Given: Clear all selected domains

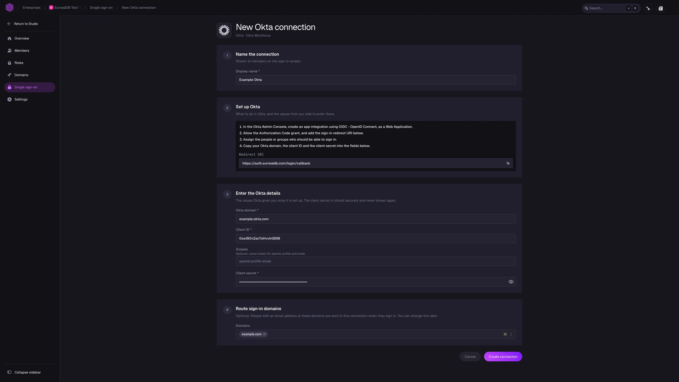Looking at the screenshot, I should coord(505,334).
